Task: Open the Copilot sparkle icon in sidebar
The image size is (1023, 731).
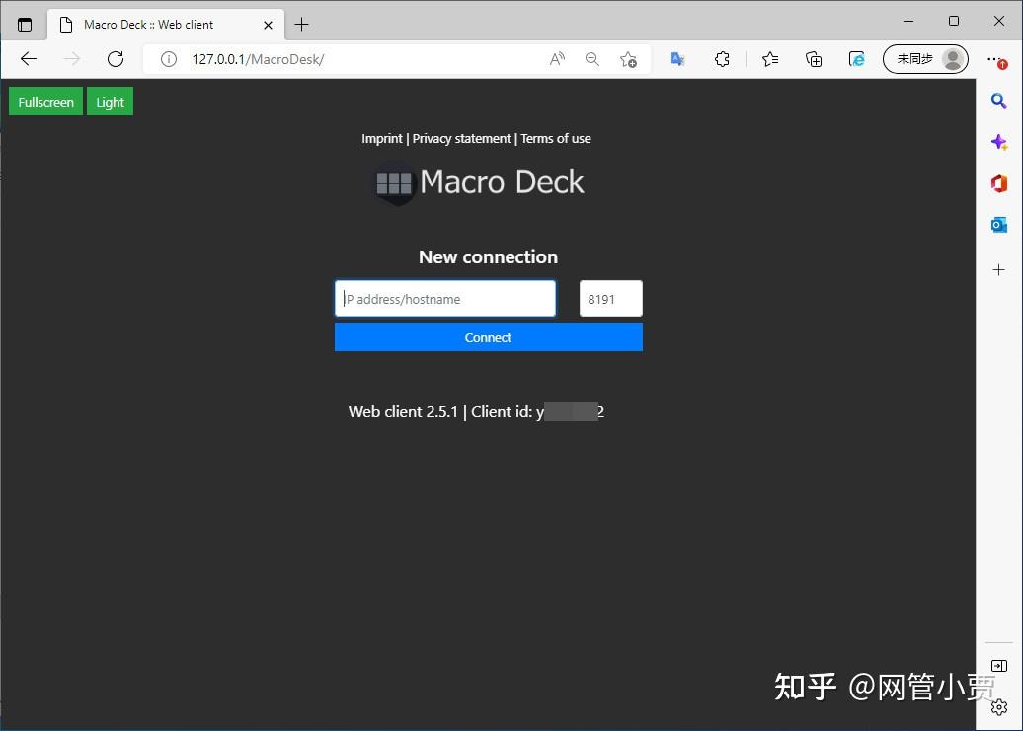Action: click(x=998, y=141)
